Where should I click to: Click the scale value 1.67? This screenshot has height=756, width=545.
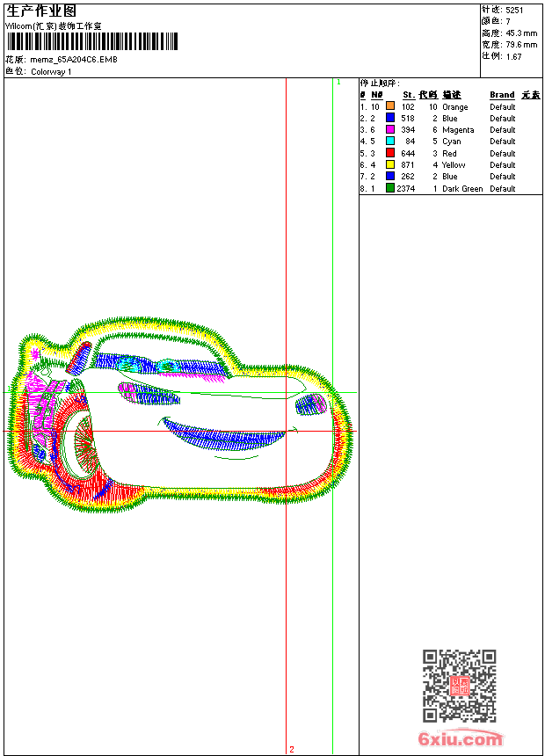click(x=513, y=56)
